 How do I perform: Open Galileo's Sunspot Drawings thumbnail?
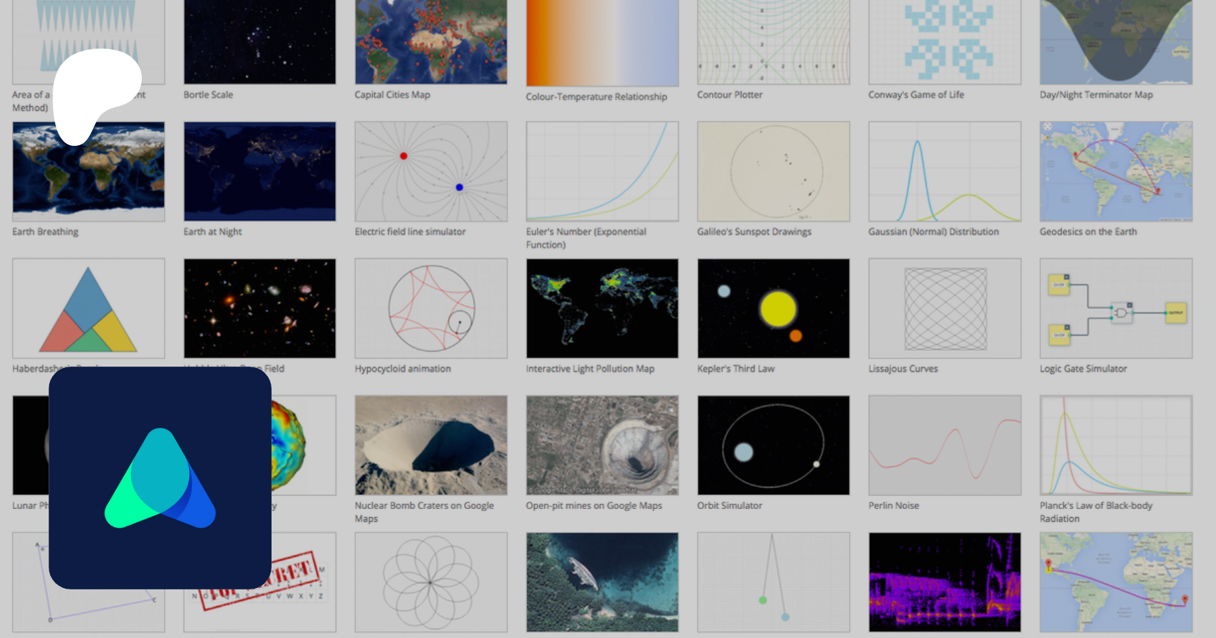pos(774,171)
